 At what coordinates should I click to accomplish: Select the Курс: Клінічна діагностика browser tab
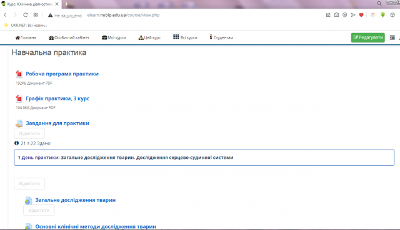(x=30, y=4)
